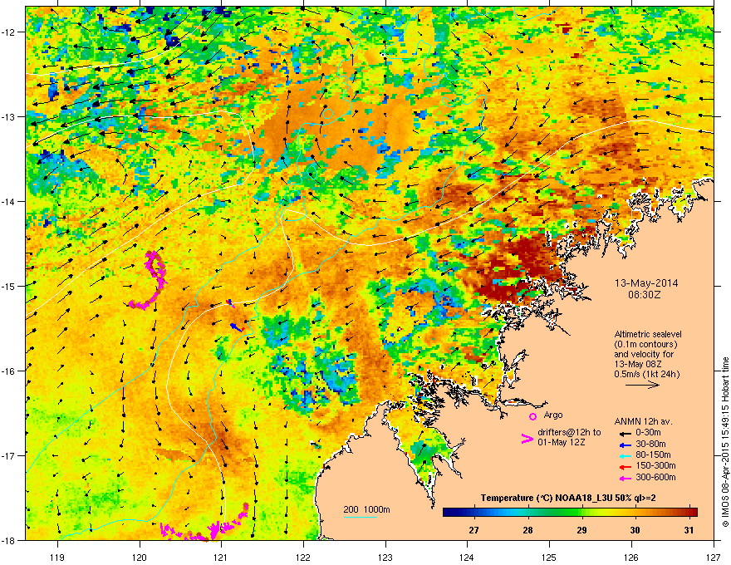Click the cyan 200 1000m depth contour sample line

tap(360, 517)
